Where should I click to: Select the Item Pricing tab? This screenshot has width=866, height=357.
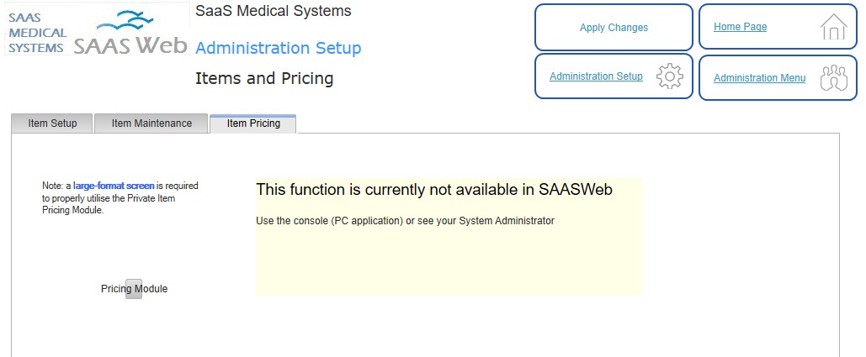[253, 123]
